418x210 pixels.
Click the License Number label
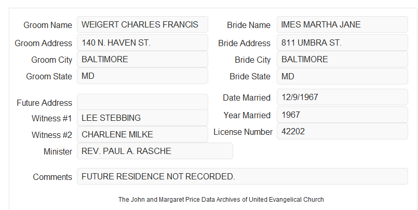tap(243, 132)
